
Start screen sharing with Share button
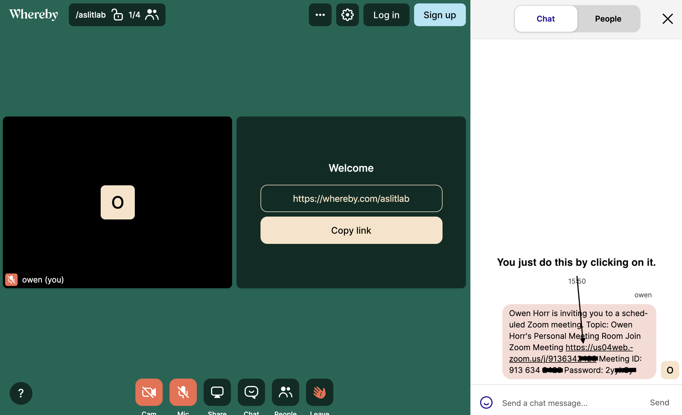tap(217, 392)
